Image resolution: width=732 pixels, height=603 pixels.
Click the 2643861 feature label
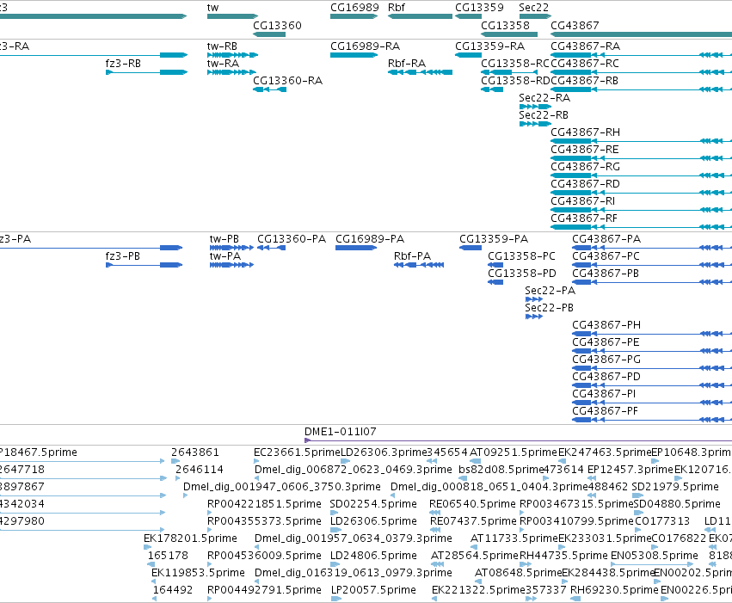click(x=195, y=452)
